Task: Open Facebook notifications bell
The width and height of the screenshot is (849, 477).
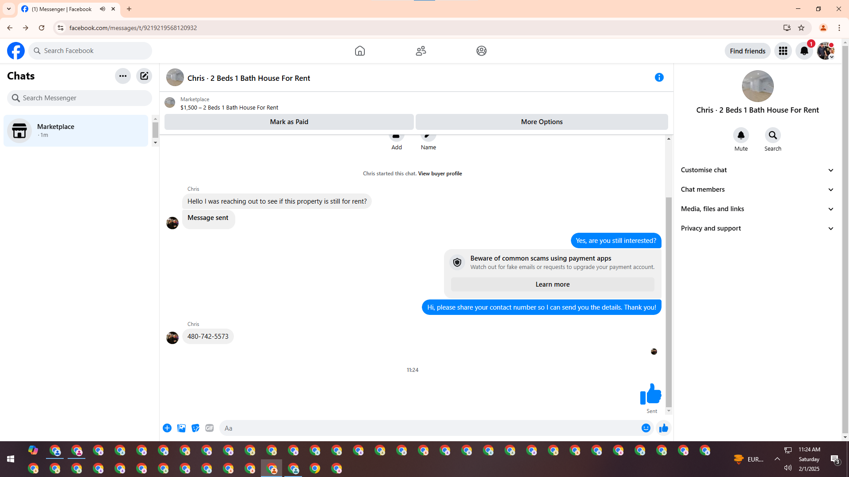Action: (x=804, y=51)
